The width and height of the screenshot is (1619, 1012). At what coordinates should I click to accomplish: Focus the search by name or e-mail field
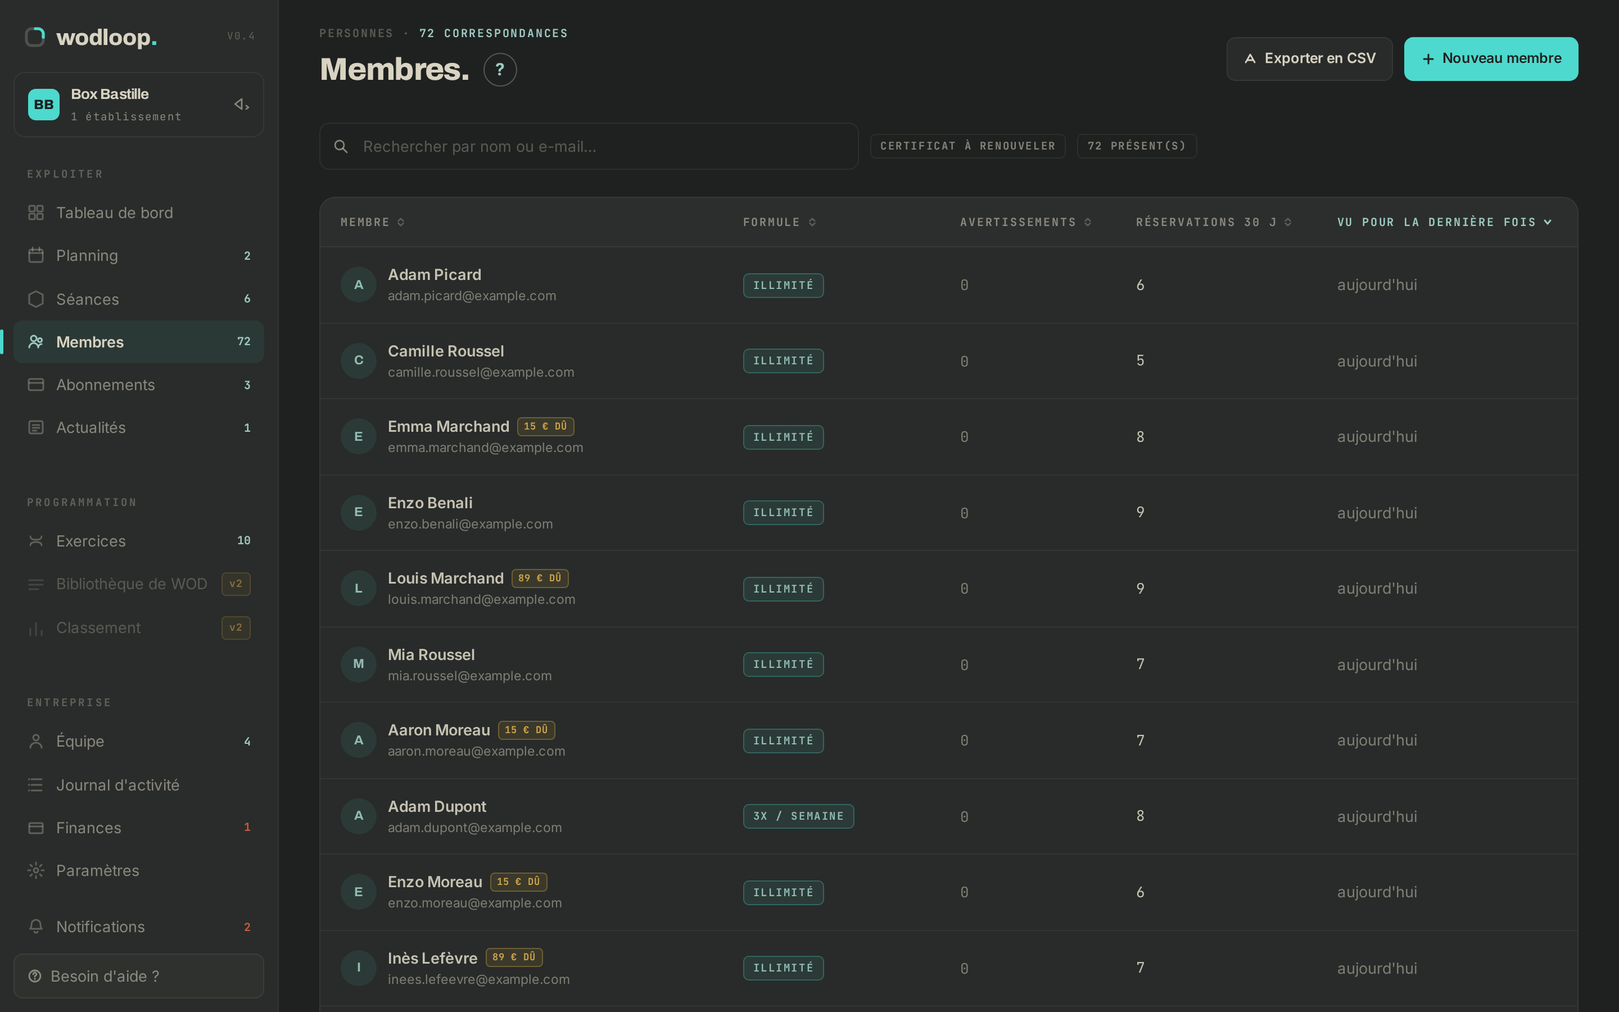pos(589,146)
